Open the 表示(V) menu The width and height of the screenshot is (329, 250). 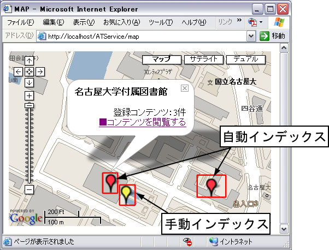click(x=84, y=22)
